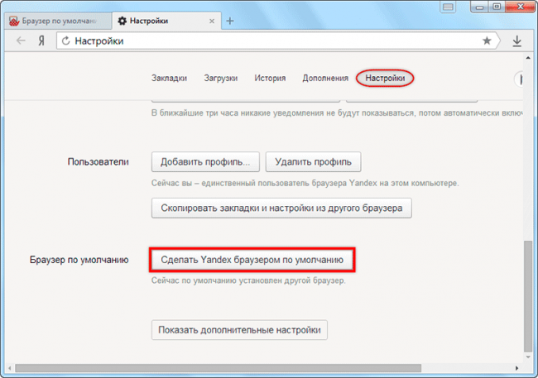Close the browser window
Image resolution: width=538 pixels, height=378 pixels.
[520, 7]
